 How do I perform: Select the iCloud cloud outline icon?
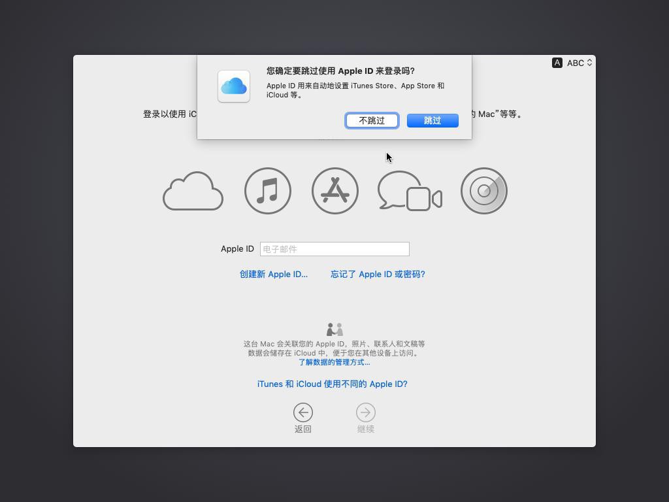193,191
